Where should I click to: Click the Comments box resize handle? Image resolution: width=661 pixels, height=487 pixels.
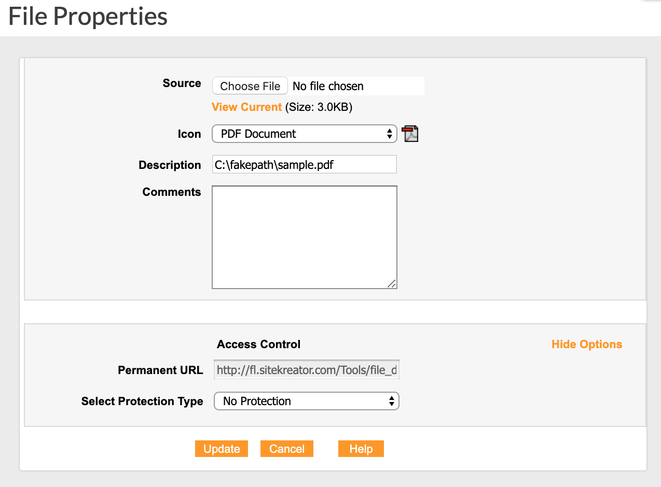click(392, 283)
